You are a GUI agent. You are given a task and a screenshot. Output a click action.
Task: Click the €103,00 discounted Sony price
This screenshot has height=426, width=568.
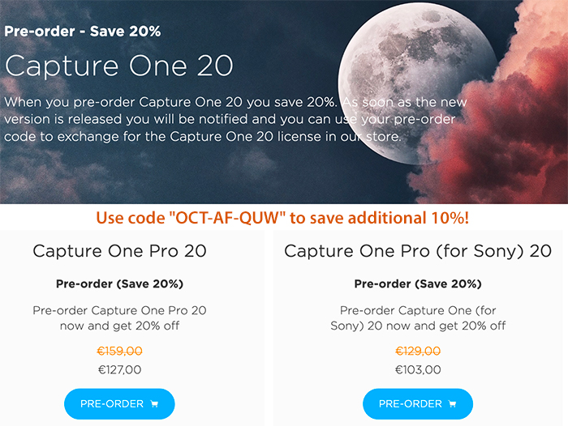tap(418, 369)
